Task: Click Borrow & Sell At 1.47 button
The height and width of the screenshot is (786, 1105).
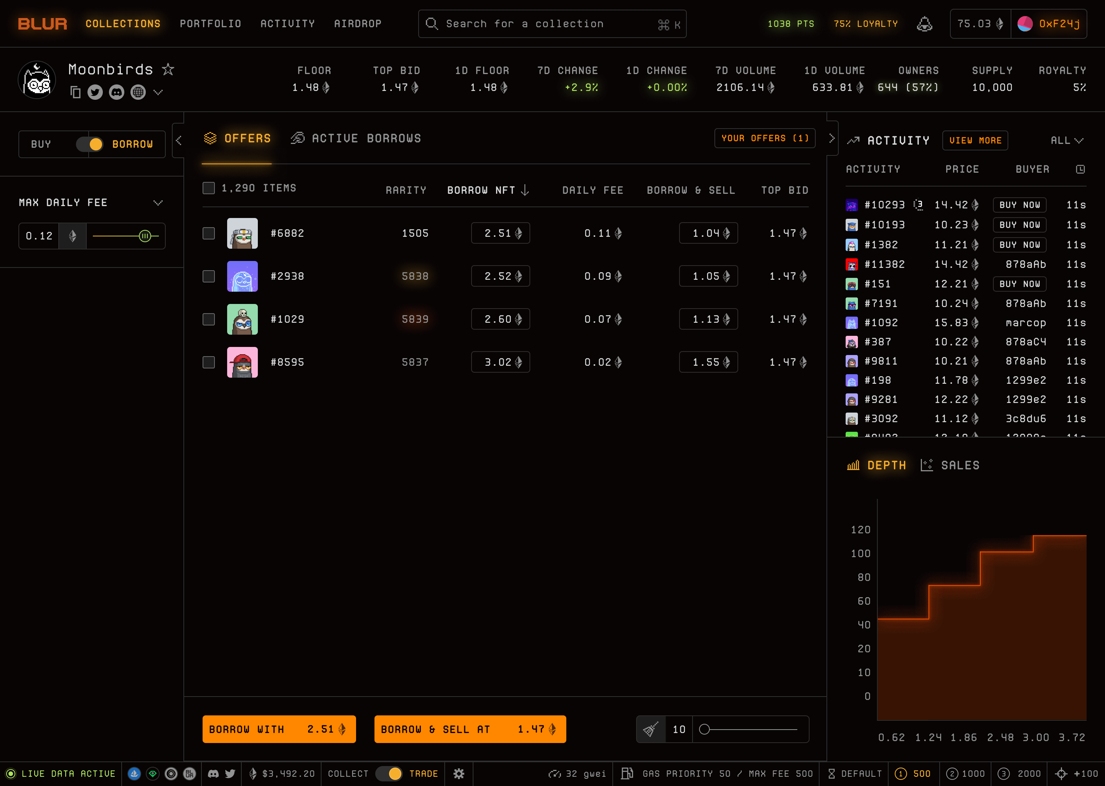Action: pos(470,729)
